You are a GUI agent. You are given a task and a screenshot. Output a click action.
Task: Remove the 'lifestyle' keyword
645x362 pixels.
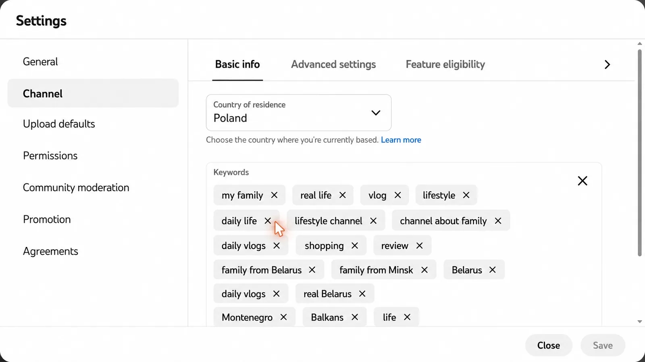pos(466,195)
